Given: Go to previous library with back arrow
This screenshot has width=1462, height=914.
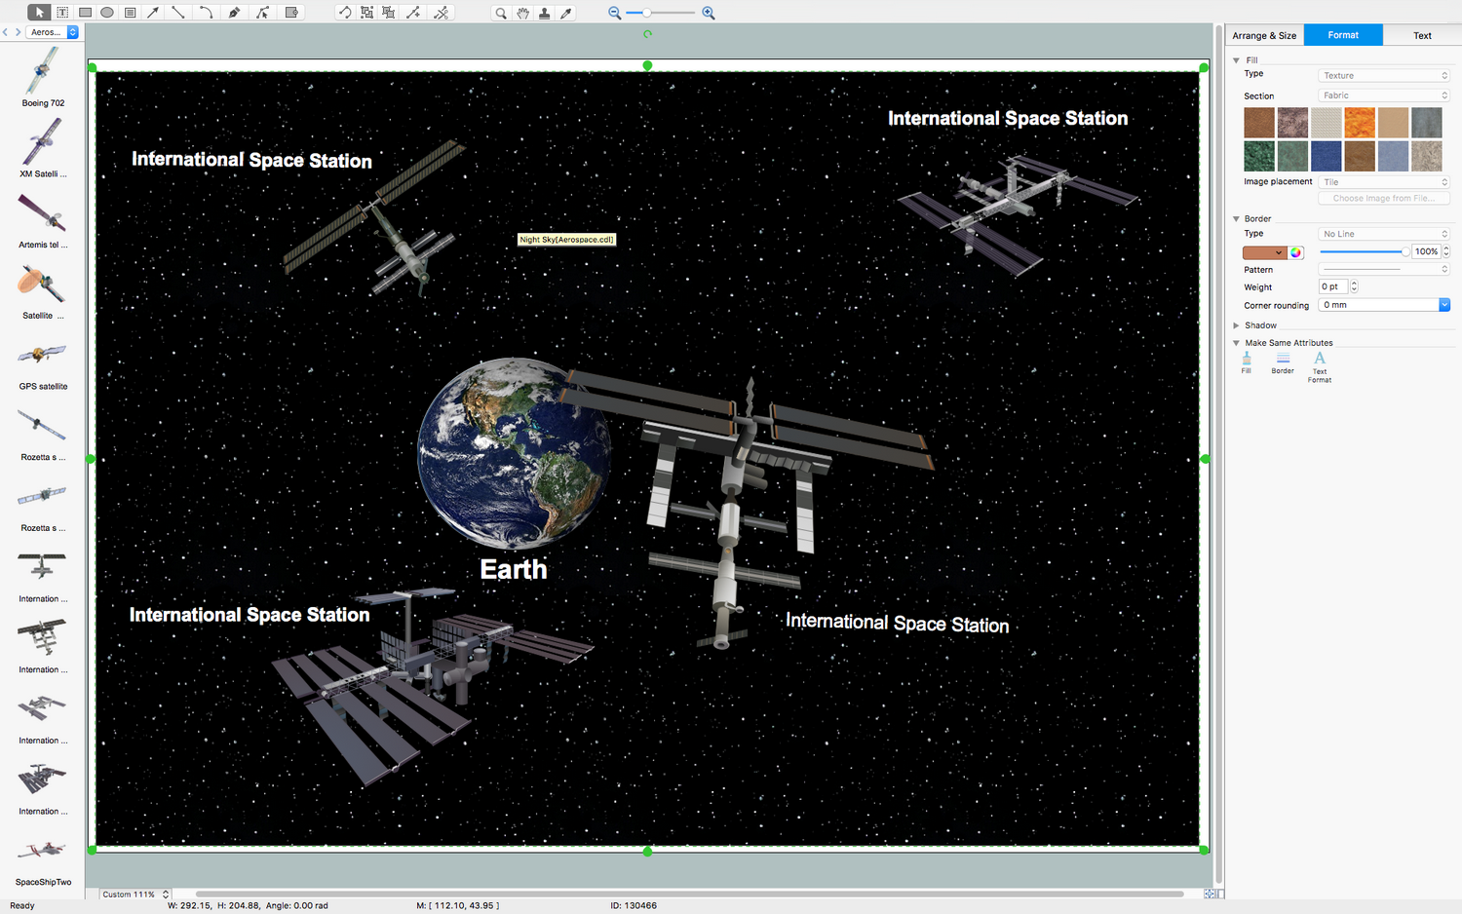Looking at the screenshot, I should click(x=5, y=32).
